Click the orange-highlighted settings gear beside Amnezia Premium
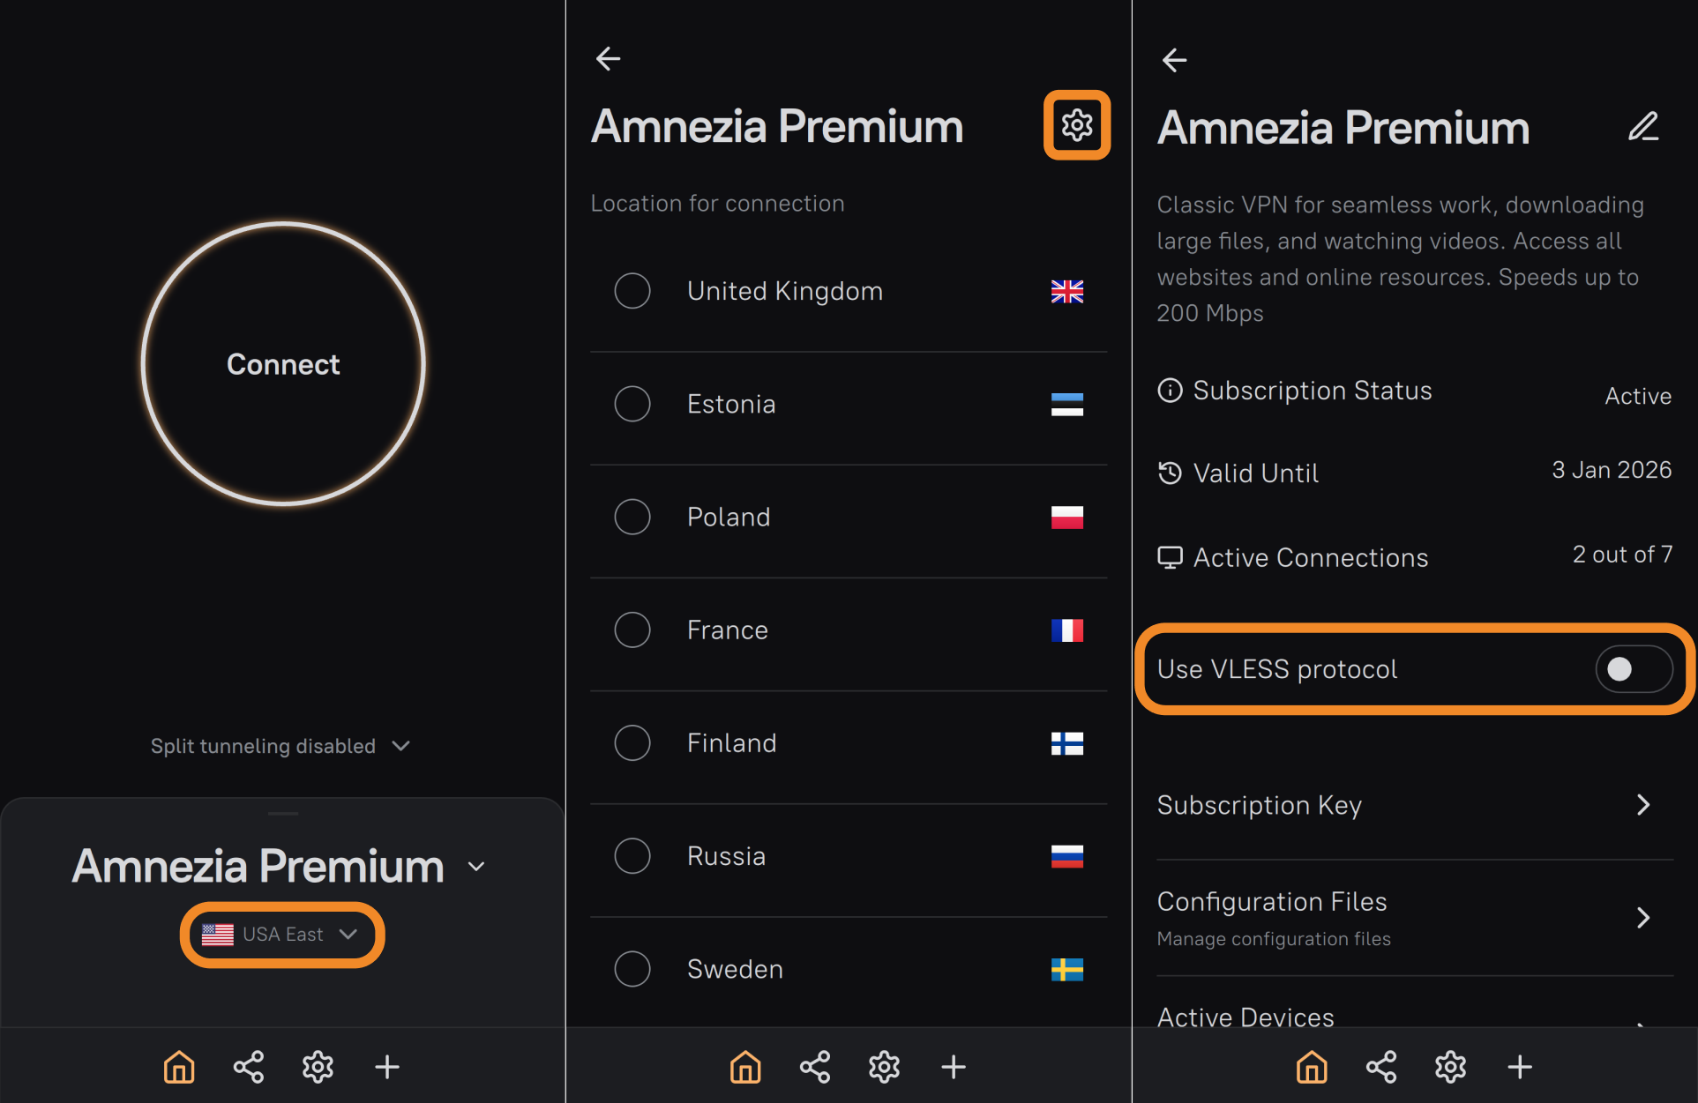The image size is (1698, 1103). coord(1076,125)
